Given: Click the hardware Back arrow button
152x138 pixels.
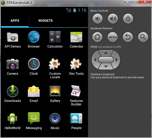Looking at the screenshot, I should coord(128,37).
